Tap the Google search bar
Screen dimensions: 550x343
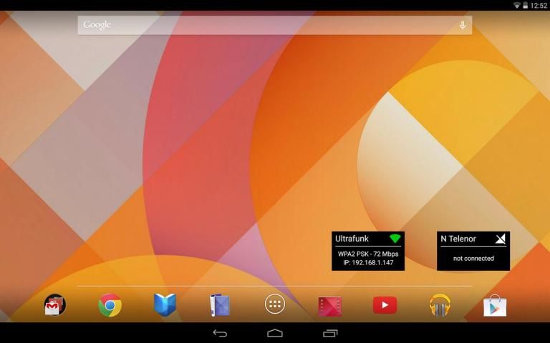pyautogui.click(x=265, y=25)
